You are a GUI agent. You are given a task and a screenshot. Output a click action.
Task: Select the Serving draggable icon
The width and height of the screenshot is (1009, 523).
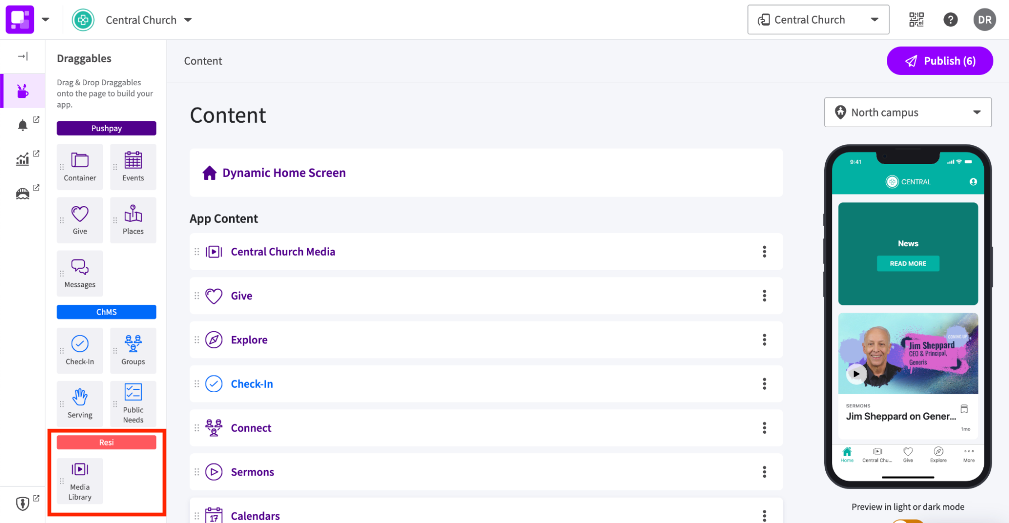tap(79, 403)
